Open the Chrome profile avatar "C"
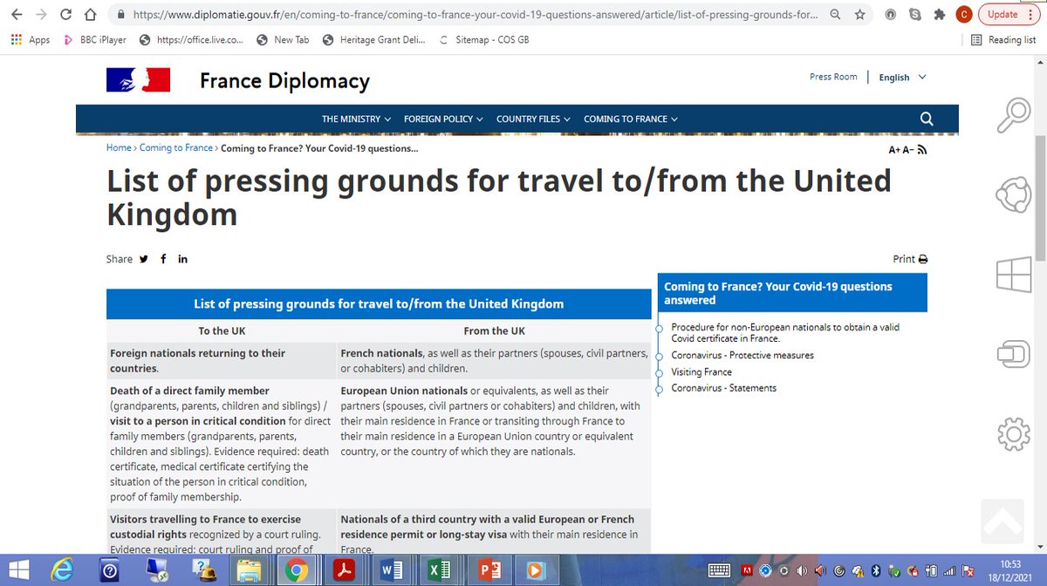1047x586 pixels. tap(963, 14)
